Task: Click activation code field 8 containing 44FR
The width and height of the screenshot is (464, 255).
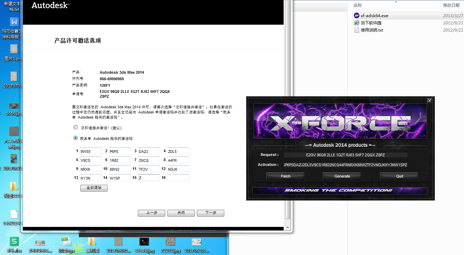Action: (178, 160)
